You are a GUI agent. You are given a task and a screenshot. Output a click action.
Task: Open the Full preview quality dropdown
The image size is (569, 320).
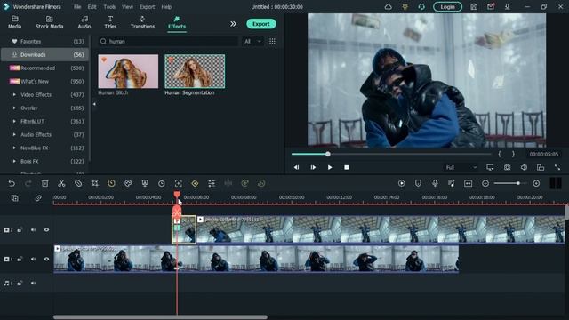461,167
